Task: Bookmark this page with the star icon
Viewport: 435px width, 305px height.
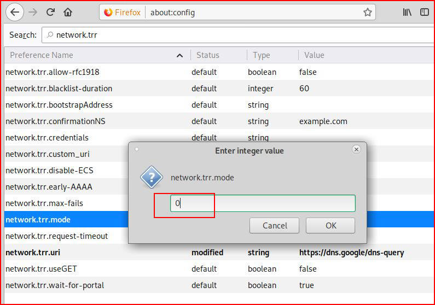Action: [x=367, y=12]
